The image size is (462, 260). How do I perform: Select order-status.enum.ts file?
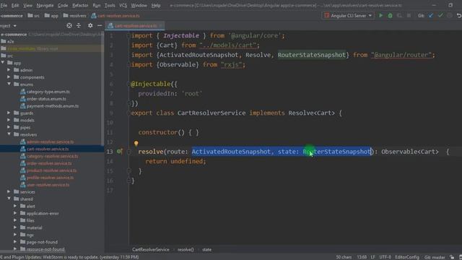pos(46,99)
